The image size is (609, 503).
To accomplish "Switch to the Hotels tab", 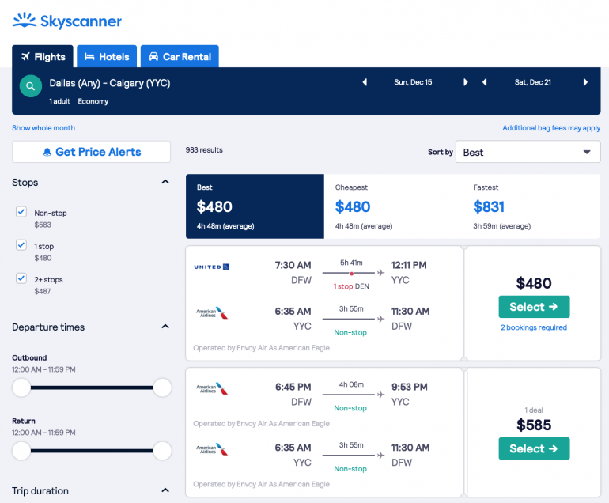I will pyautogui.click(x=107, y=57).
